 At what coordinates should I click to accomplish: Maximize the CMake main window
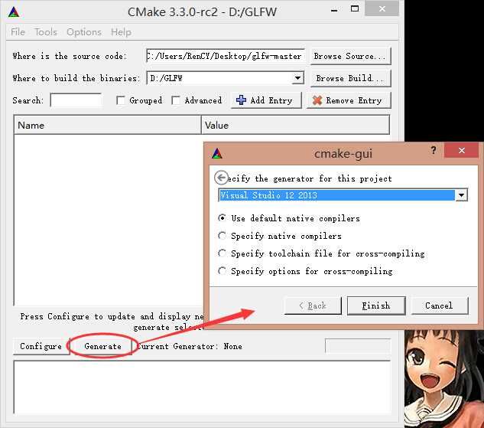355,8
